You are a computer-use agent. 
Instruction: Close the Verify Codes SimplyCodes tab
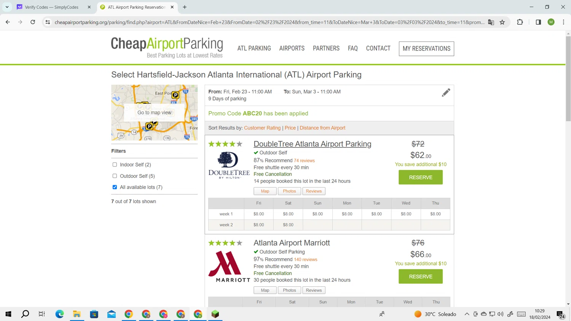pos(89,7)
